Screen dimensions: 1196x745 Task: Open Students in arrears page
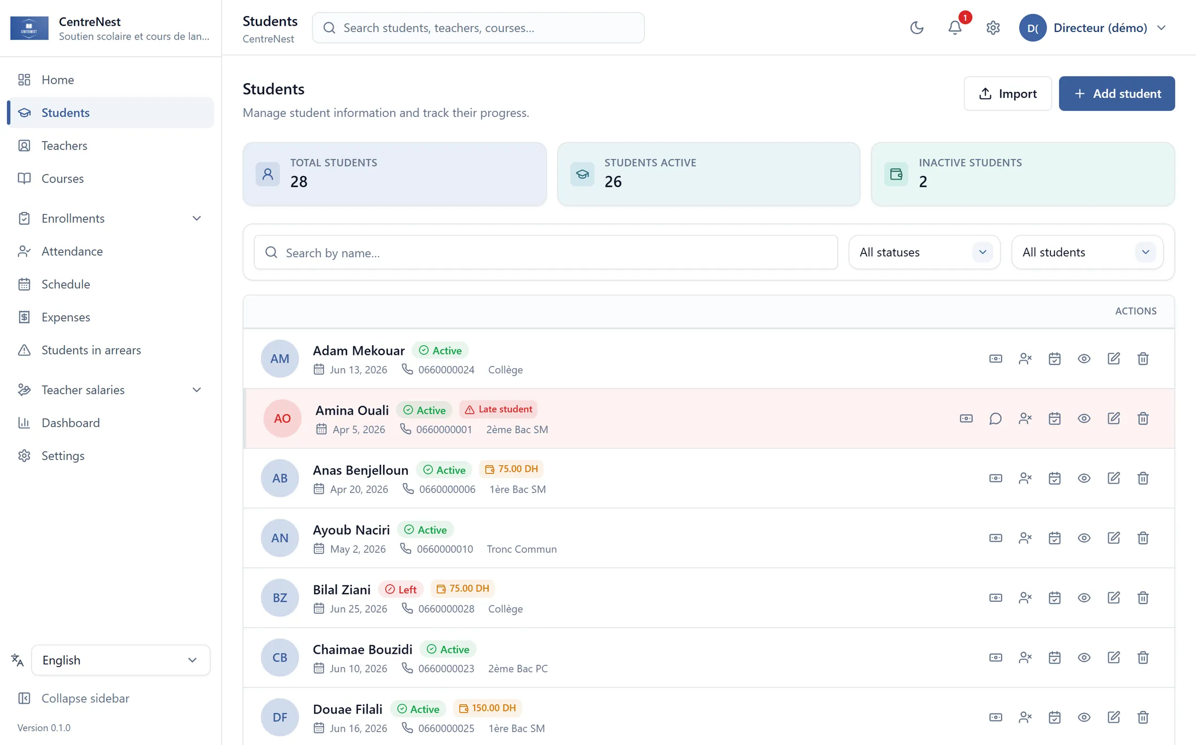tap(111, 350)
